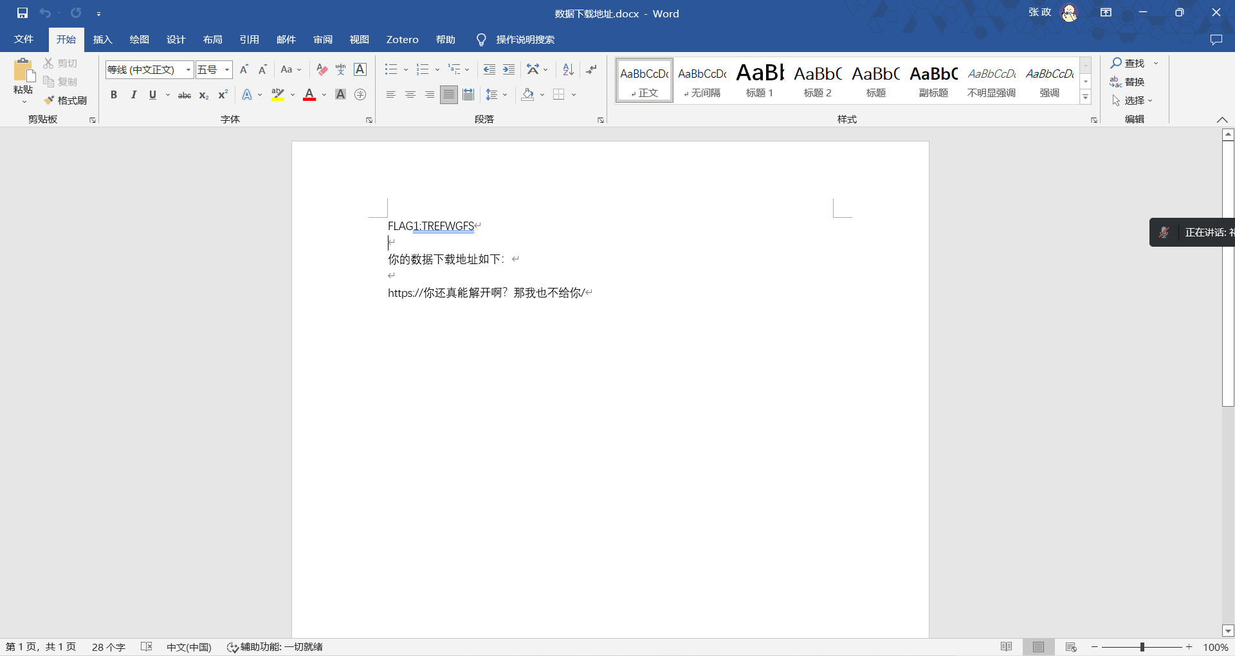Screen dimensions: 1235x656
Task: Apply enclosed character icon
Action: pos(360,94)
